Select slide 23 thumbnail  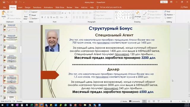(x=10, y=28)
